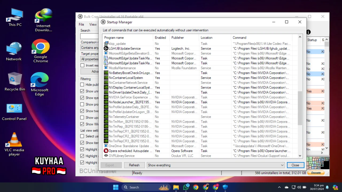Open the Windows Start menu
Viewport: 342px width, 192px height.
point(116,187)
